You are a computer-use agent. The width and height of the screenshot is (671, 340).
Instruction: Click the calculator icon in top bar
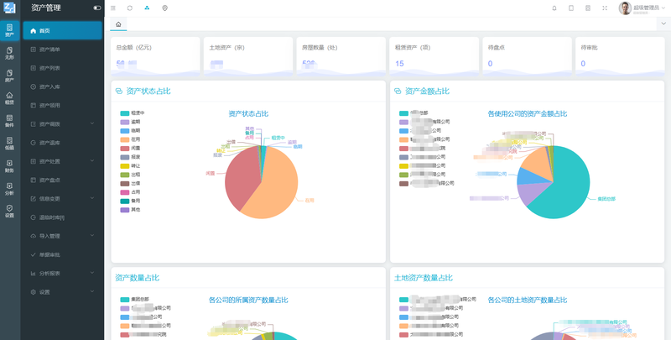point(588,8)
